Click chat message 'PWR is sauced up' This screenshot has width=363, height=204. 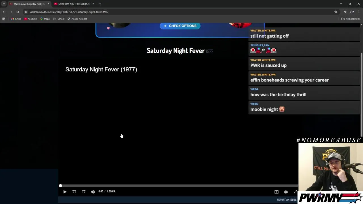pyautogui.click(x=268, y=65)
